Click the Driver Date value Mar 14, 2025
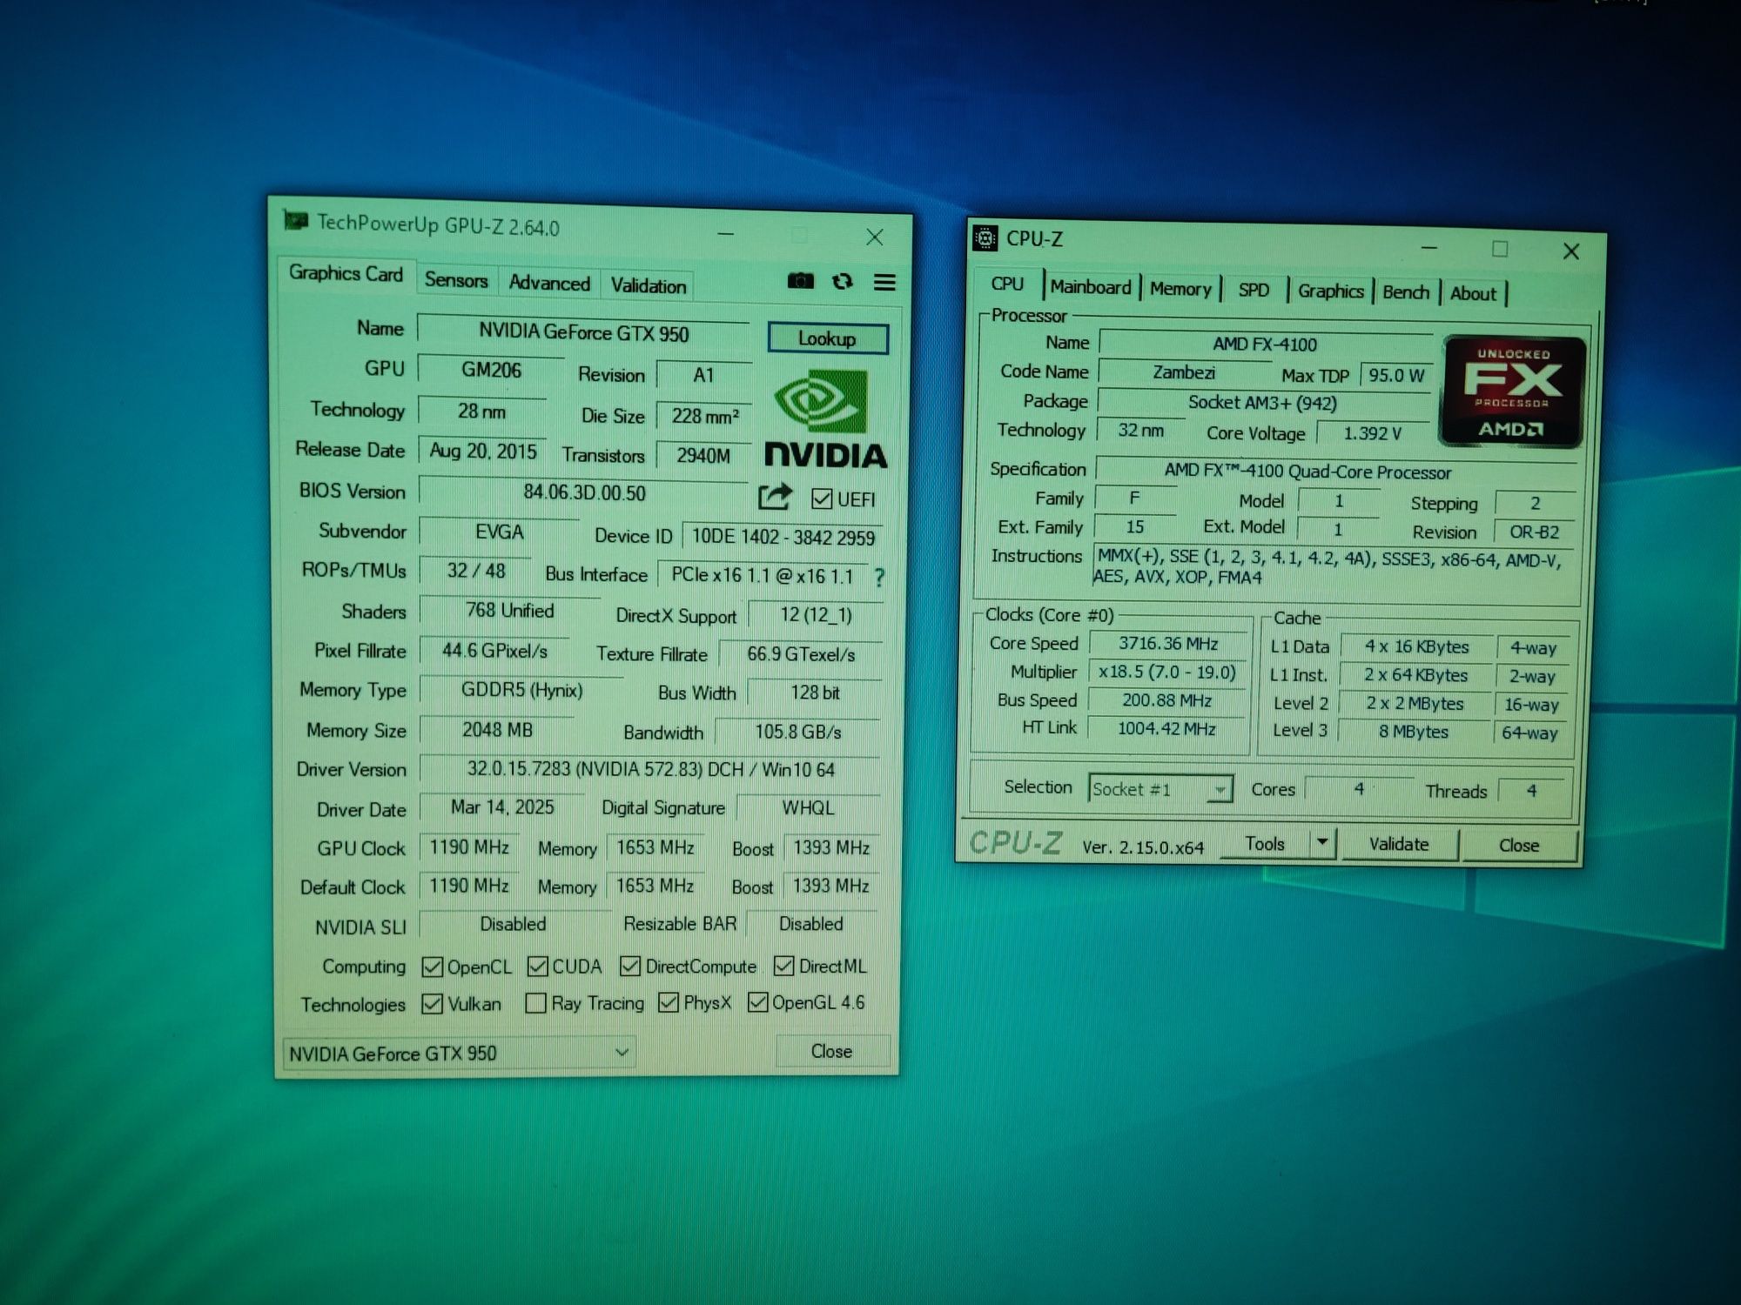The width and height of the screenshot is (1741, 1305). (502, 807)
